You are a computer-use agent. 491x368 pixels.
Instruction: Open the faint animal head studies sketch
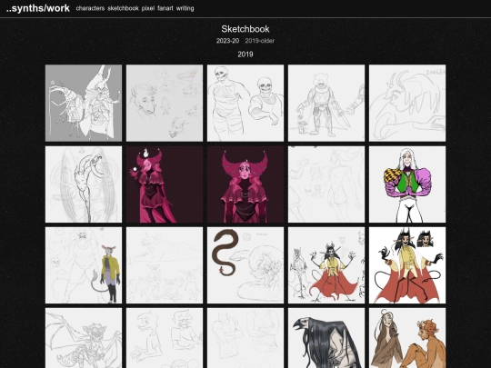coord(165,103)
